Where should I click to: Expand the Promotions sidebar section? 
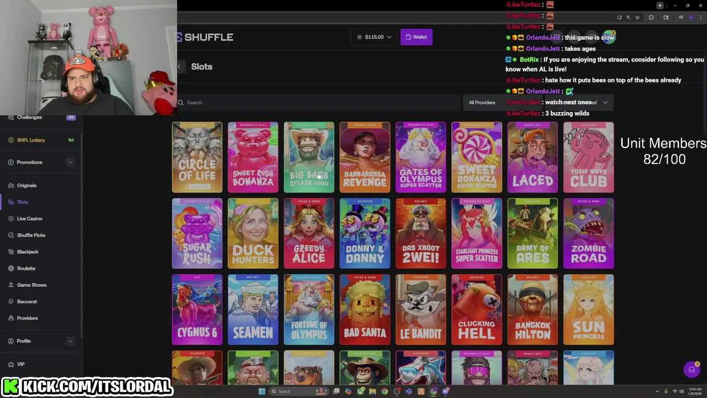[x=70, y=163]
